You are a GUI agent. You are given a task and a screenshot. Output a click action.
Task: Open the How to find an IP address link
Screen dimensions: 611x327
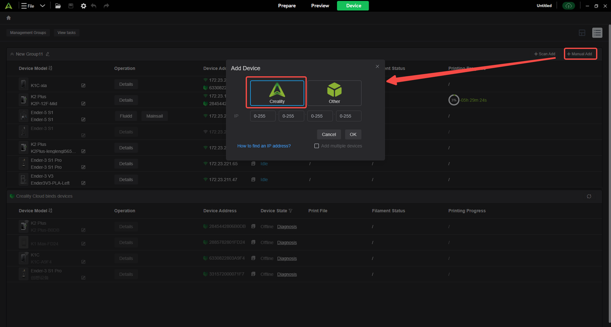click(x=264, y=146)
